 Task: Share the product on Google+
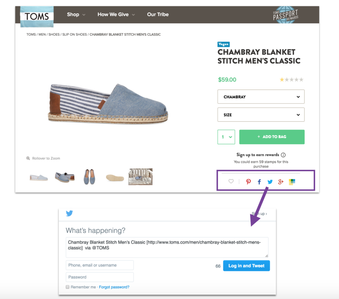(281, 181)
